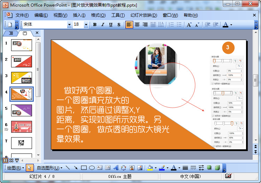Insert WordArt from drawing toolbar
261x183 pixels.
pos(116,168)
